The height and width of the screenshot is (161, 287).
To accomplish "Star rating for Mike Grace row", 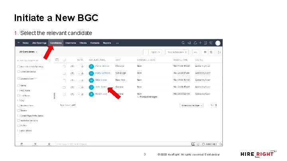I will 83,80.
